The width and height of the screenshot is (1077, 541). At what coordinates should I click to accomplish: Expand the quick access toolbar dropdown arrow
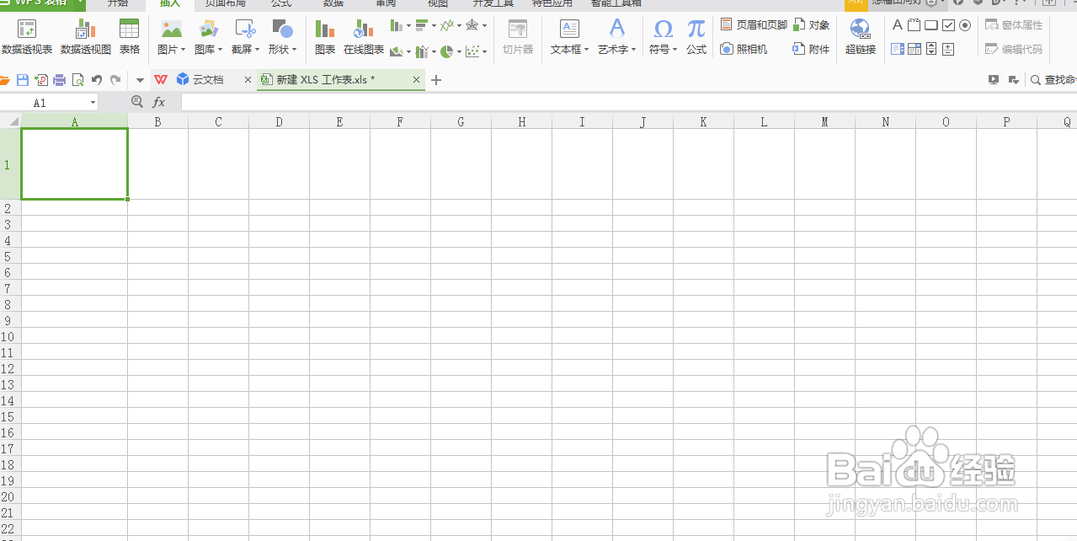[x=140, y=80]
